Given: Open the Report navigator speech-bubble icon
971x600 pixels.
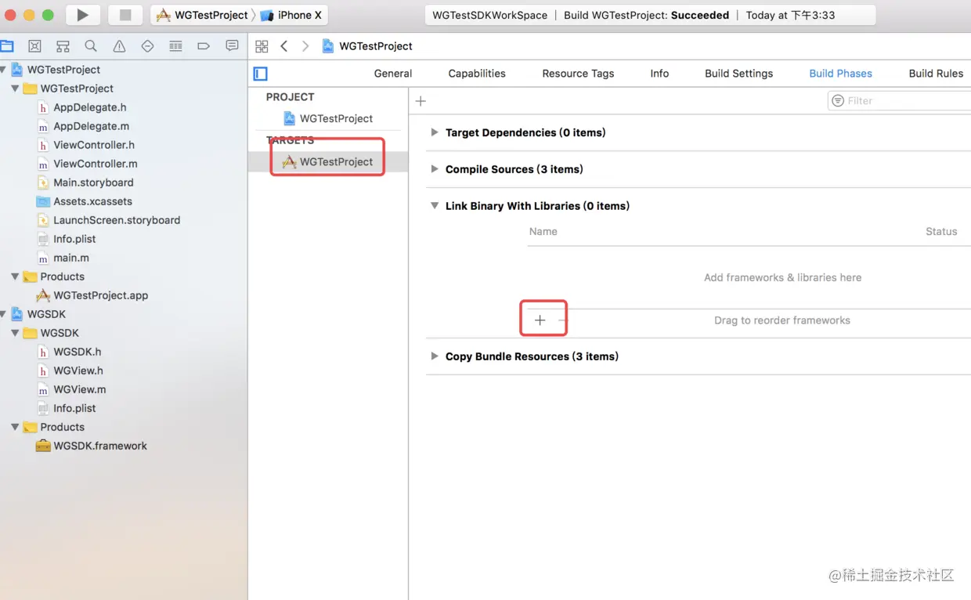Looking at the screenshot, I should click(232, 46).
